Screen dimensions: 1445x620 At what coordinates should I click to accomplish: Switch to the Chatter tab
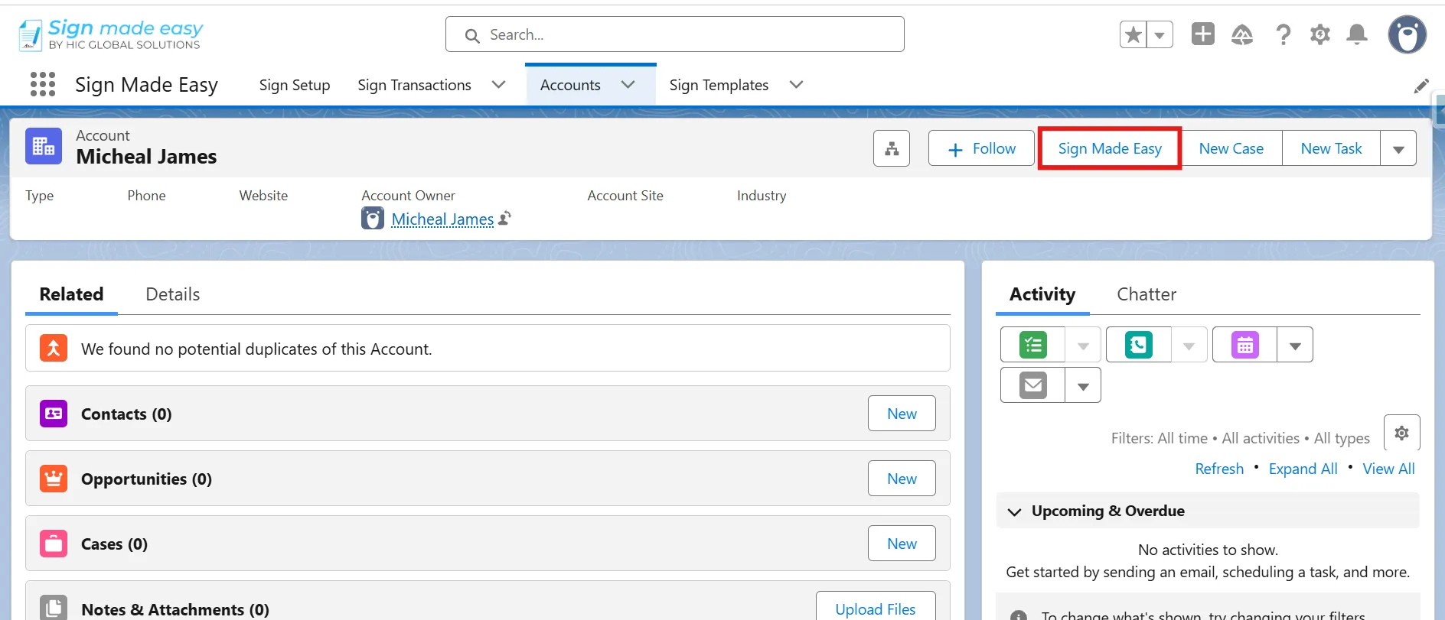tap(1147, 294)
